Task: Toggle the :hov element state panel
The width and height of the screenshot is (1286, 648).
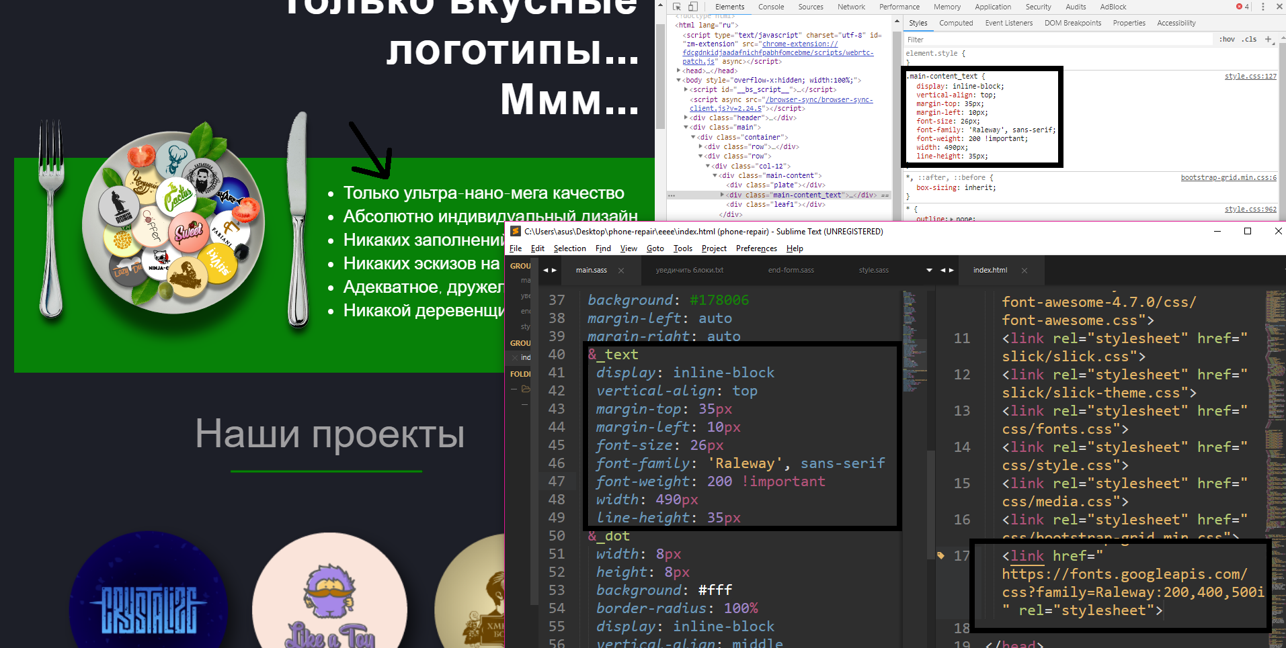Action: click(x=1227, y=39)
